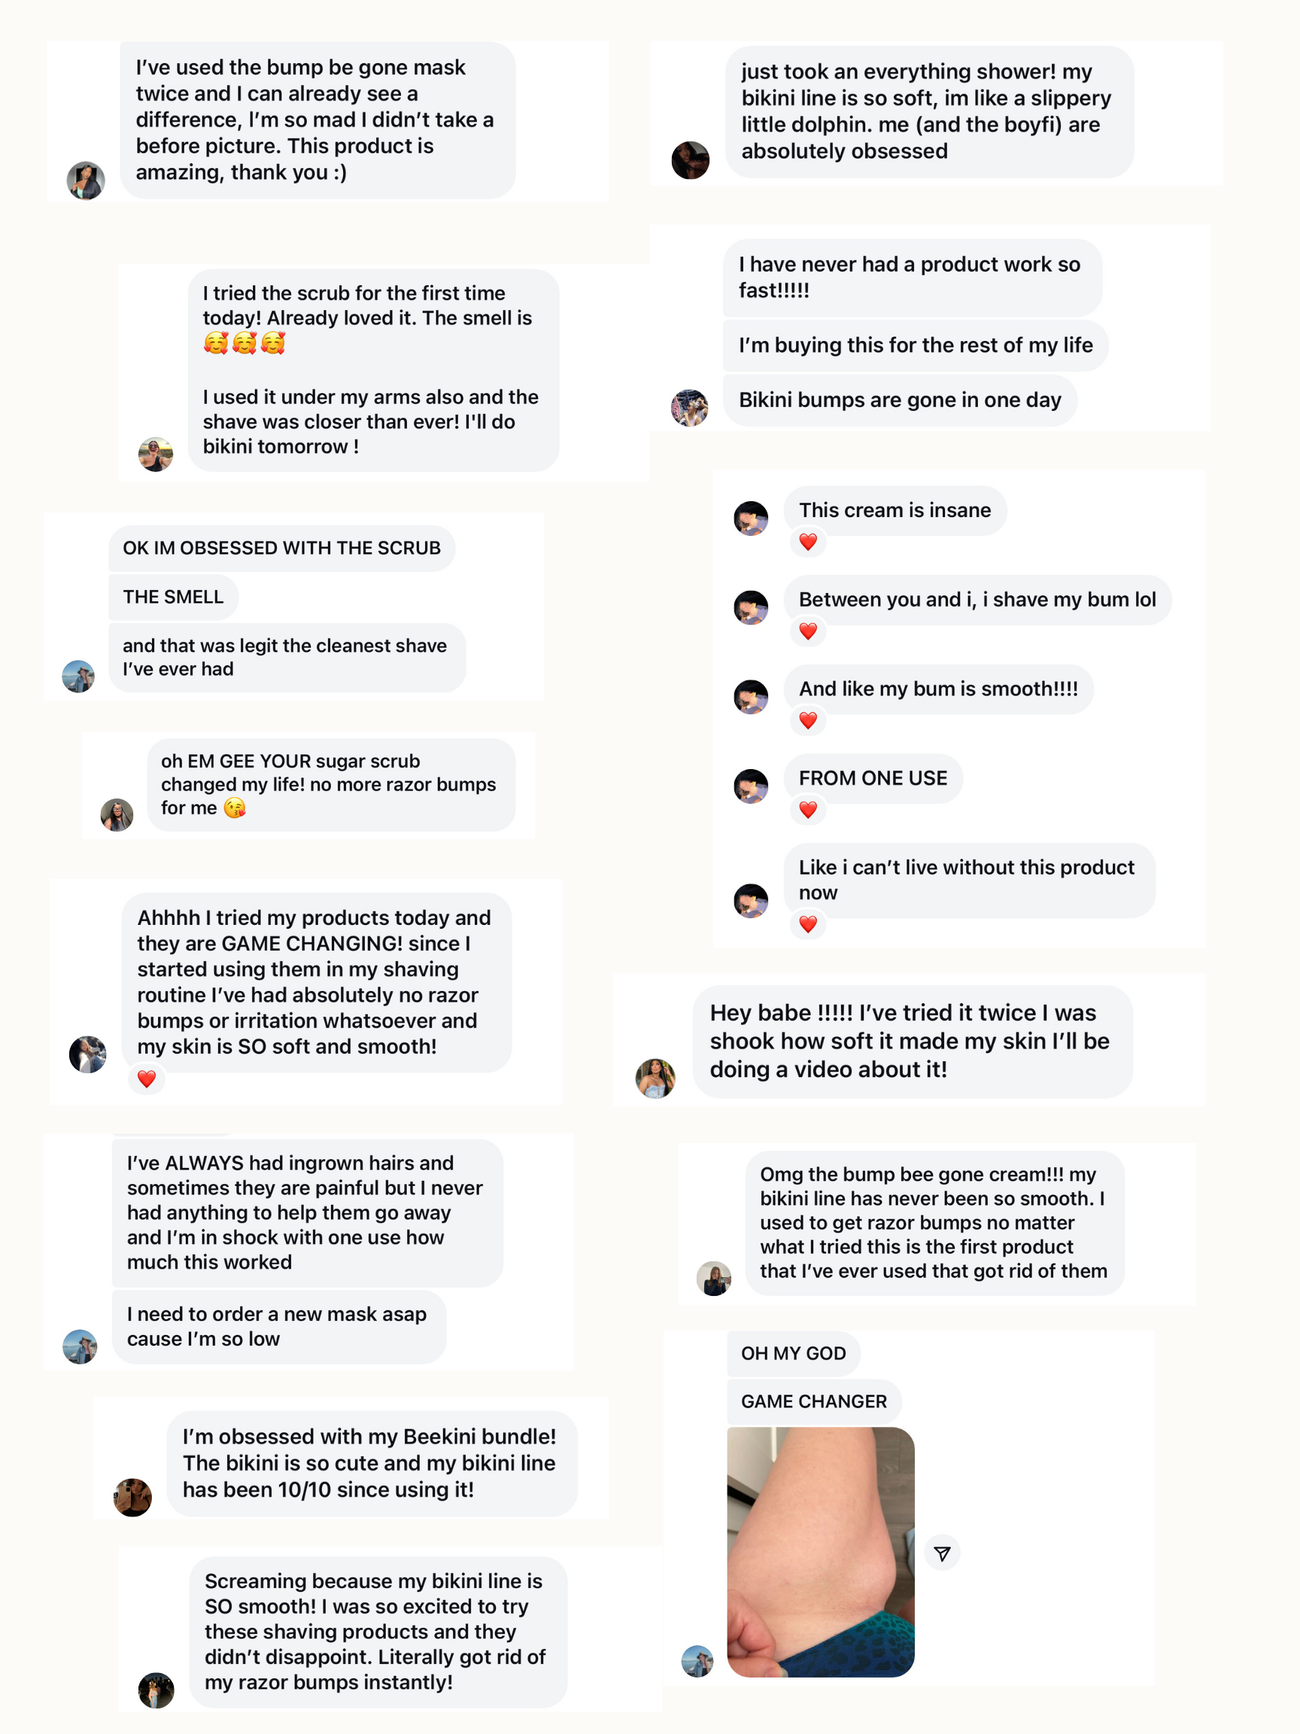This screenshot has height=1734, width=1300.
Task: Click avatar next to "bump be gone mask" message
Action: pyautogui.click(x=86, y=181)
